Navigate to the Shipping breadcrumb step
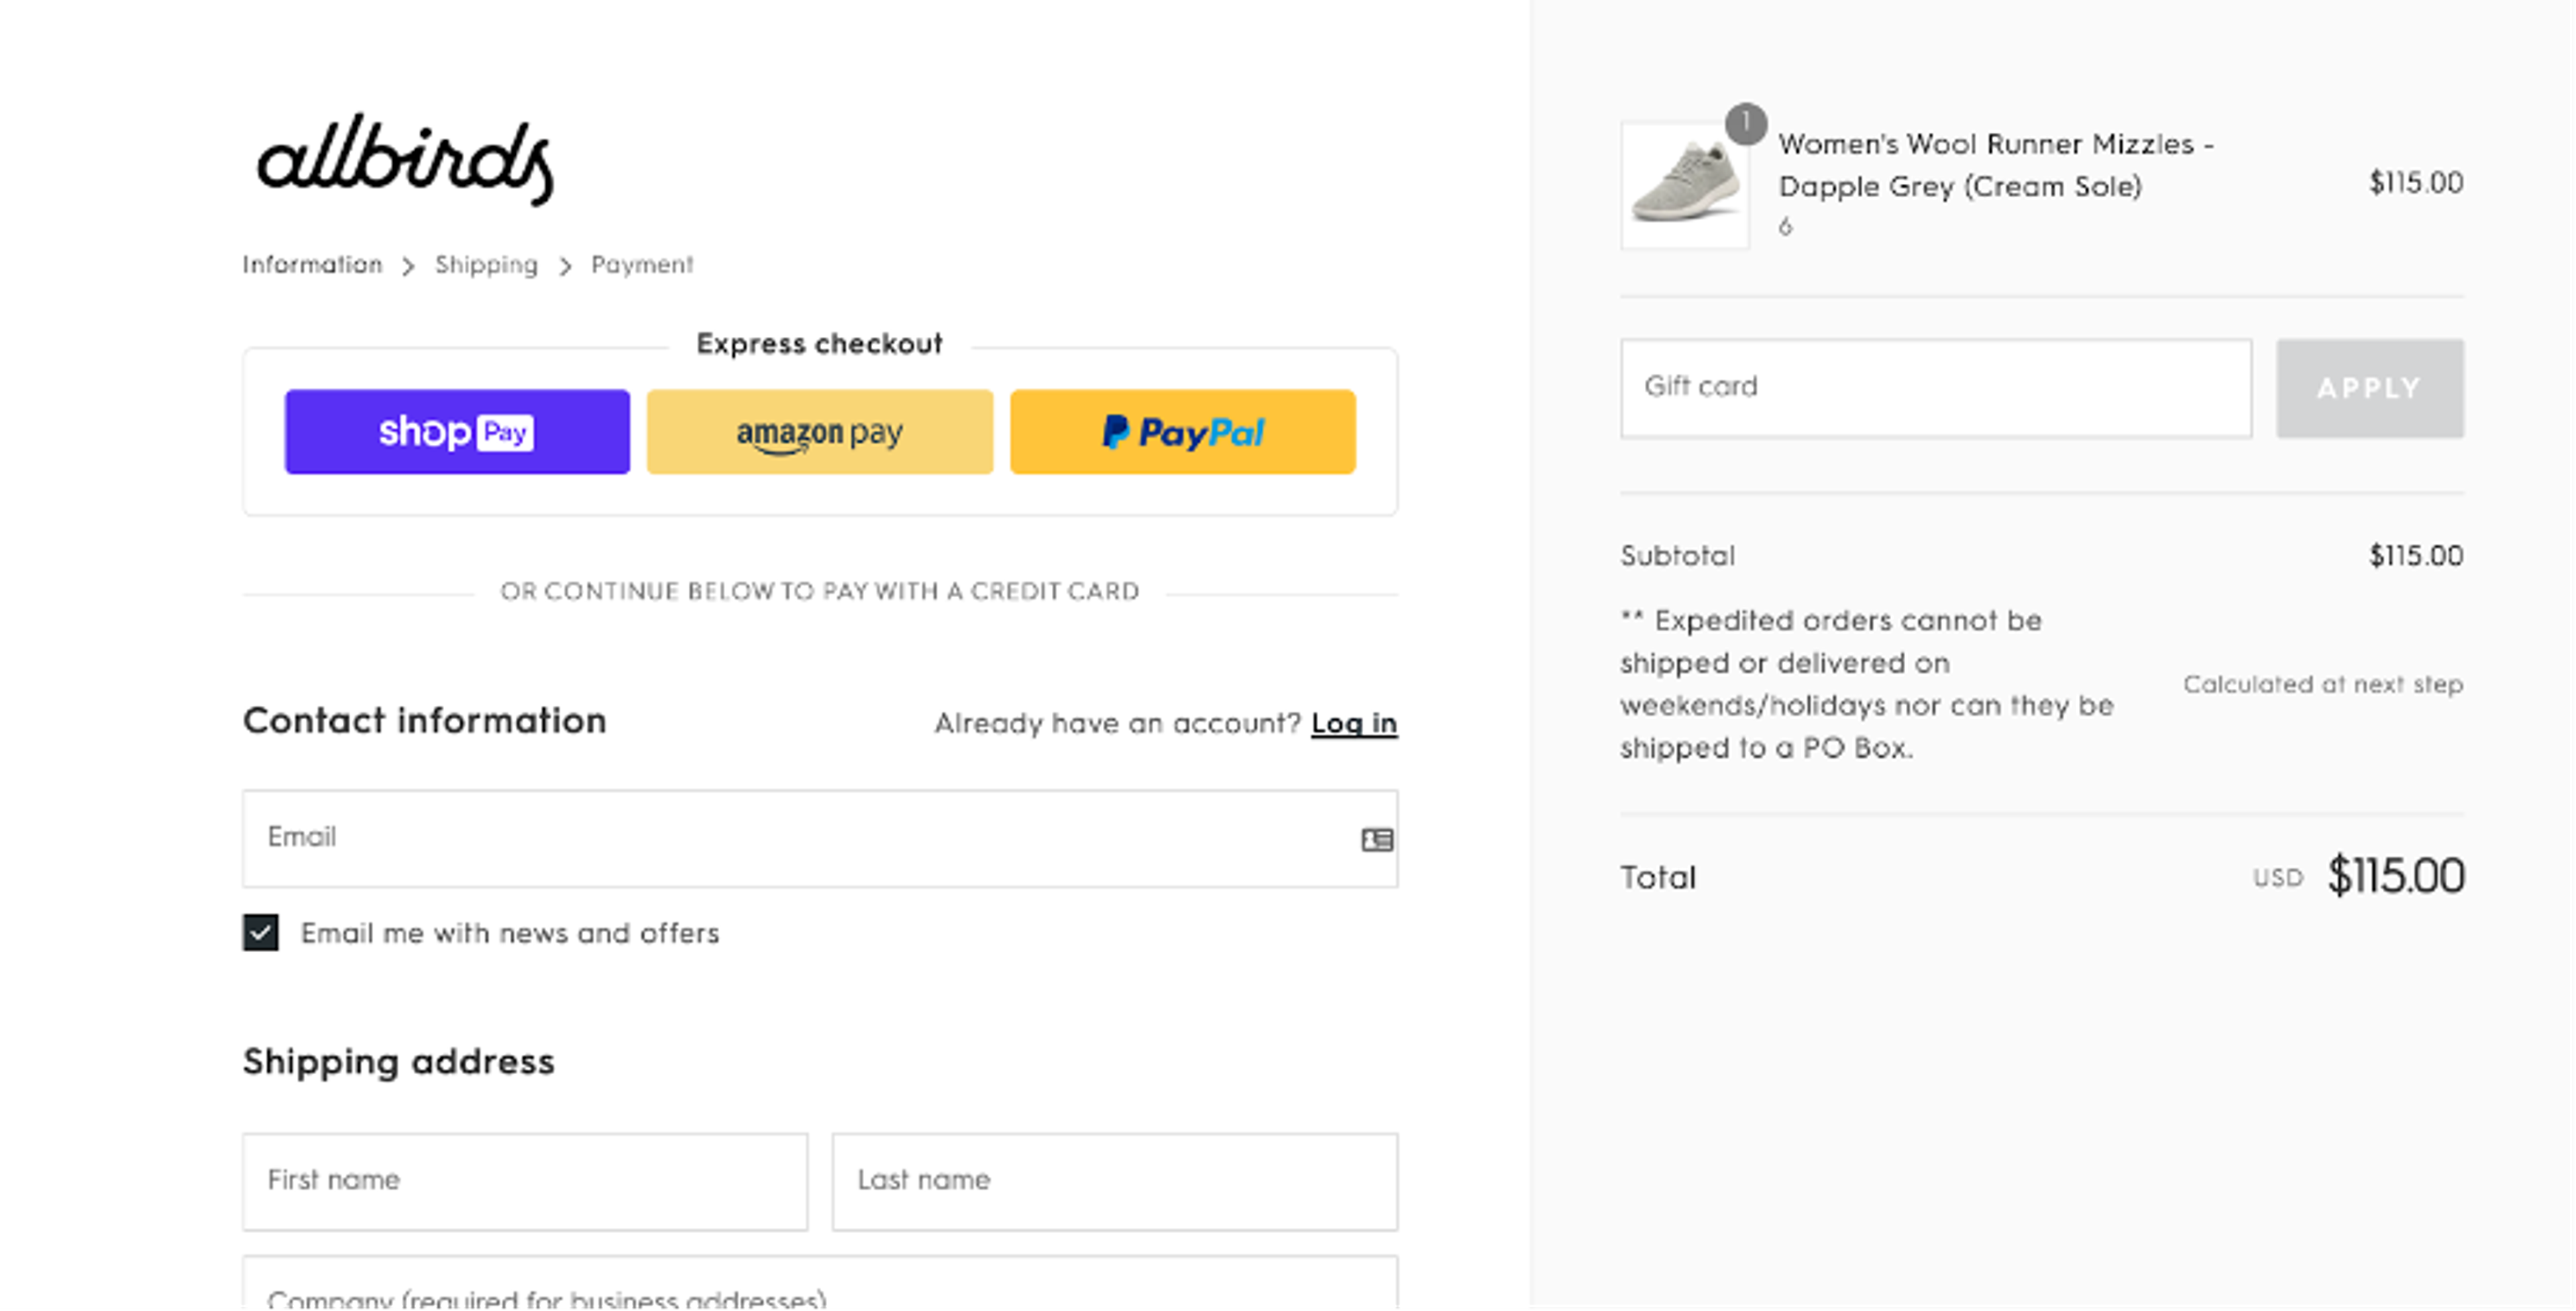 point(486,264)
